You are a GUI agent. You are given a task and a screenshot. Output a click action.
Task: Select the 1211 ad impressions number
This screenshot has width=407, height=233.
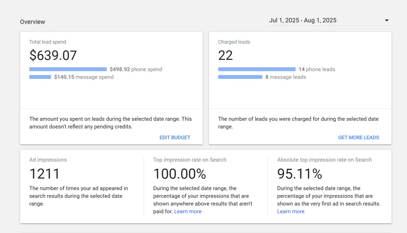pyautogui.click(x=44, y=174)
